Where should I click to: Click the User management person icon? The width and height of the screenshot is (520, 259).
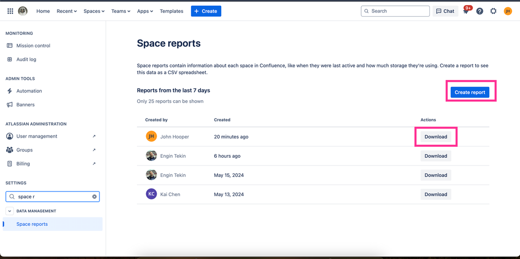tap(9, 137)
